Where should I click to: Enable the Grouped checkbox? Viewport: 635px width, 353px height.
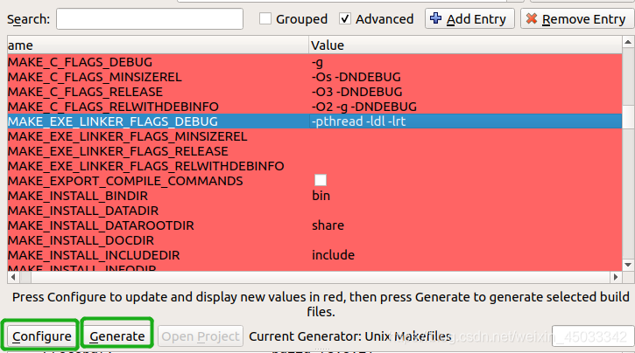(265, 18)
